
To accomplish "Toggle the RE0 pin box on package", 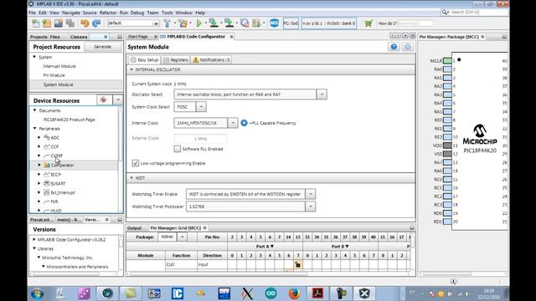I will 447,120.
